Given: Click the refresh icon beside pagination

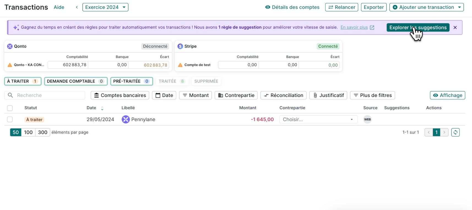Looking at the screenshot, I should click(455, 132).
